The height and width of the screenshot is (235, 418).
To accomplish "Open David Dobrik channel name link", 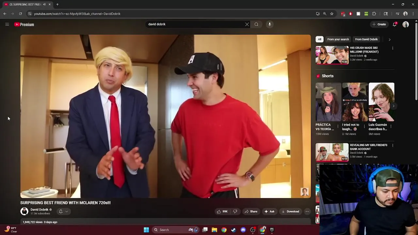I will [39, 210].
